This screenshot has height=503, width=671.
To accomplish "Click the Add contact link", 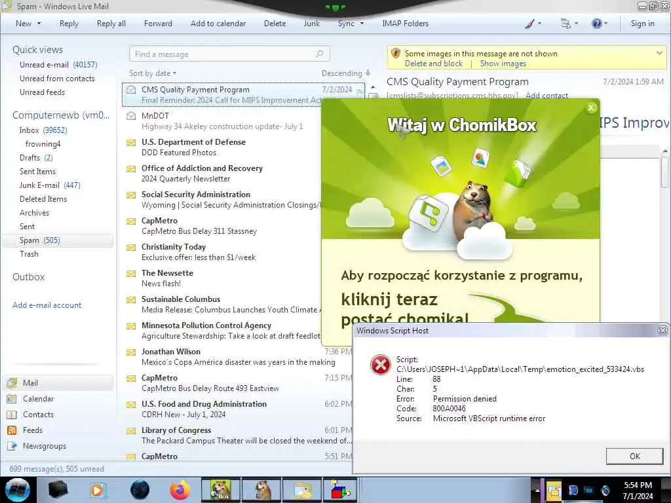I will coord(546,95).
